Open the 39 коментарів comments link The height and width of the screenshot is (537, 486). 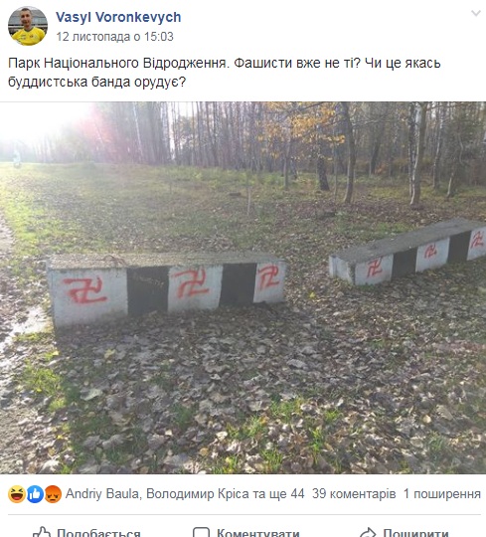click(354, 494)
